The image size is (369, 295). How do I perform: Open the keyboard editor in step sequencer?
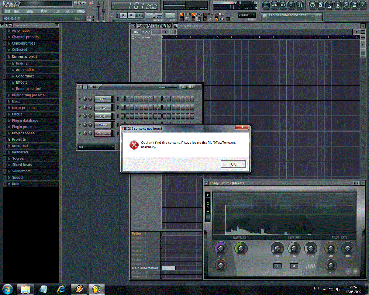(x=190, y=87)
